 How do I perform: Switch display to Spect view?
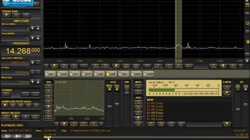click(x=54, y=66)
